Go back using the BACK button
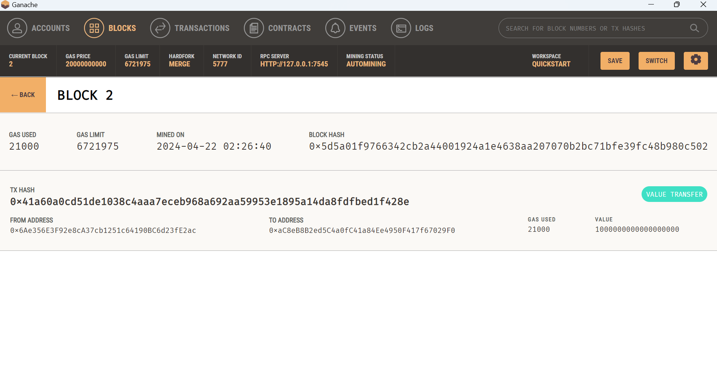The width and height of the screenshot is (717, 371). (23, 95)
